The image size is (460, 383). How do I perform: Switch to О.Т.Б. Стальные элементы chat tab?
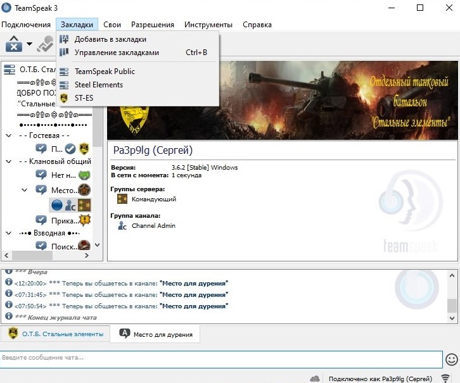point(56,334)
